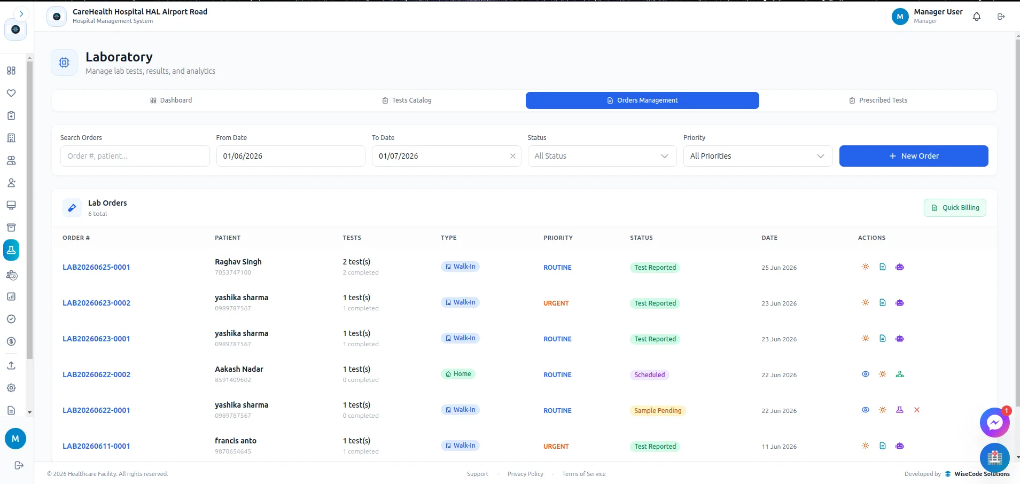Open order link LAB20260623-0002
Screen dimensions: 1020x484
pos(96,303)
